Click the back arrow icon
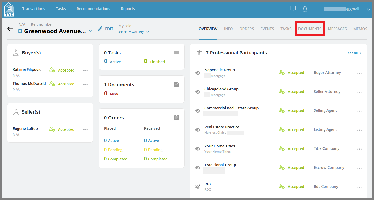The image size is (374, 200). 10,29
